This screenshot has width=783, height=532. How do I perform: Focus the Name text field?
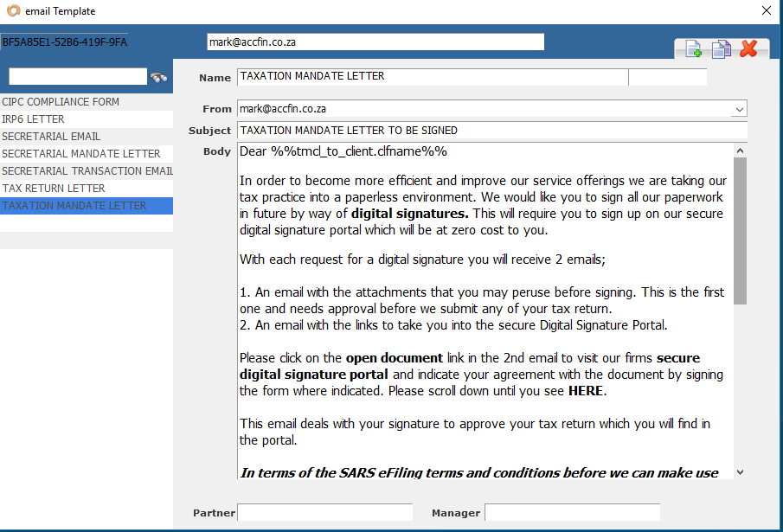(x=433, y=77)
